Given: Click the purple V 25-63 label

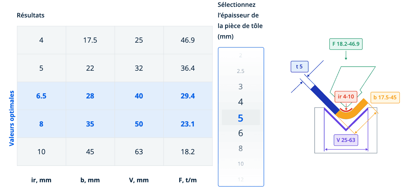Looking at the screenshot, I should (346, 140).
